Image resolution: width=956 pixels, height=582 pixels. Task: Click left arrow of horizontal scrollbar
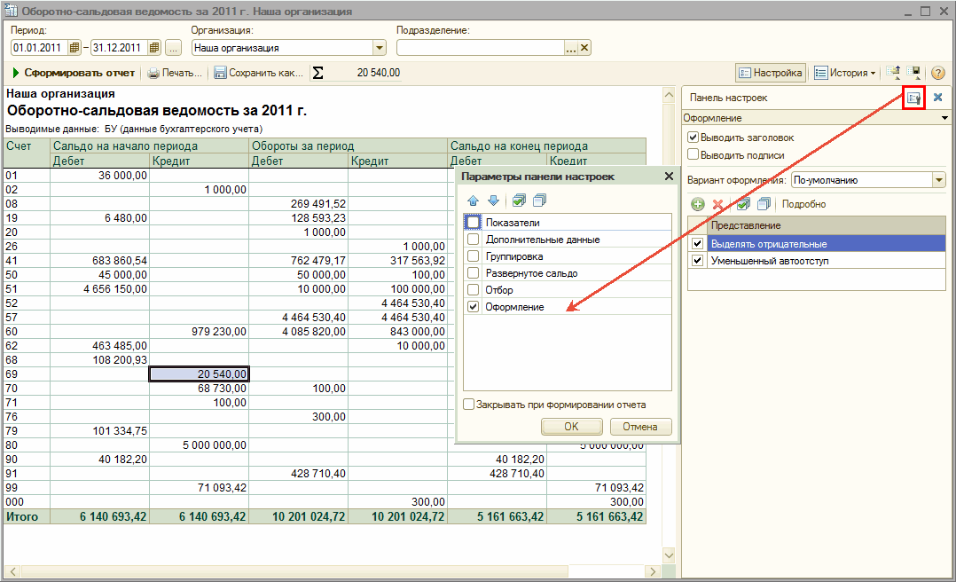(12, 571)
